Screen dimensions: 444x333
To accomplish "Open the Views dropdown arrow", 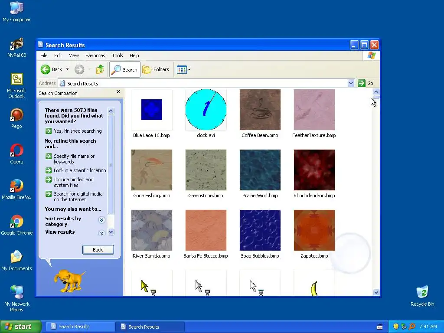I will pyautogui.click(x=189, y=69).
